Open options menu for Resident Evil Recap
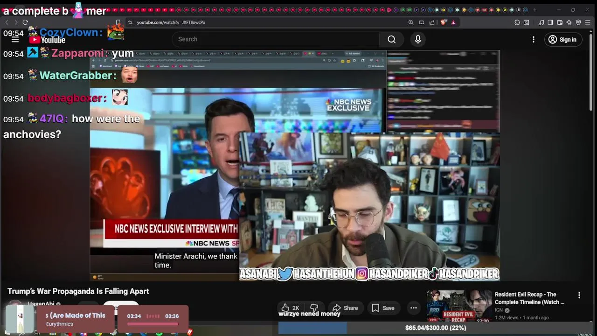 coord(579,295)
